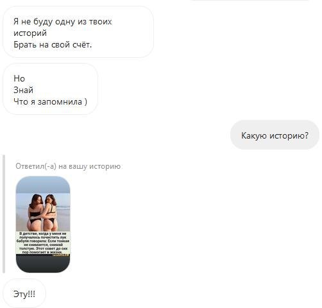The height and width of the screenshot is (308, 322).
Task: Click the word 'историй' in first bubble
Action: (x=30, y=33)
